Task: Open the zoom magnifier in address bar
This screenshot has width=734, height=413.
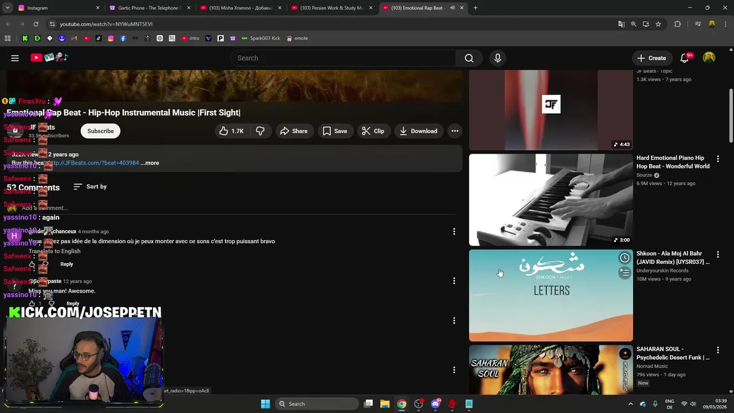Action: point(634,24)
